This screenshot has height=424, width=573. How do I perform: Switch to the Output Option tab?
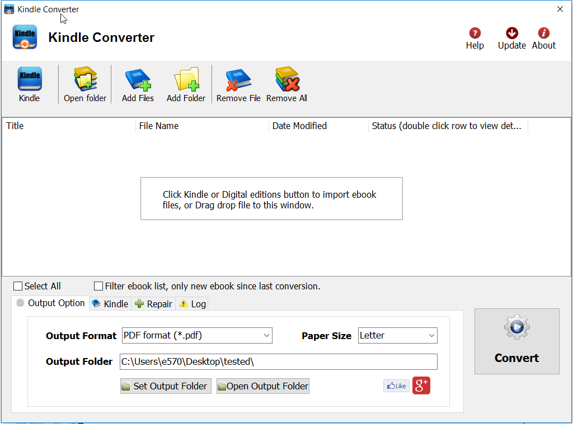click(51, 303)
